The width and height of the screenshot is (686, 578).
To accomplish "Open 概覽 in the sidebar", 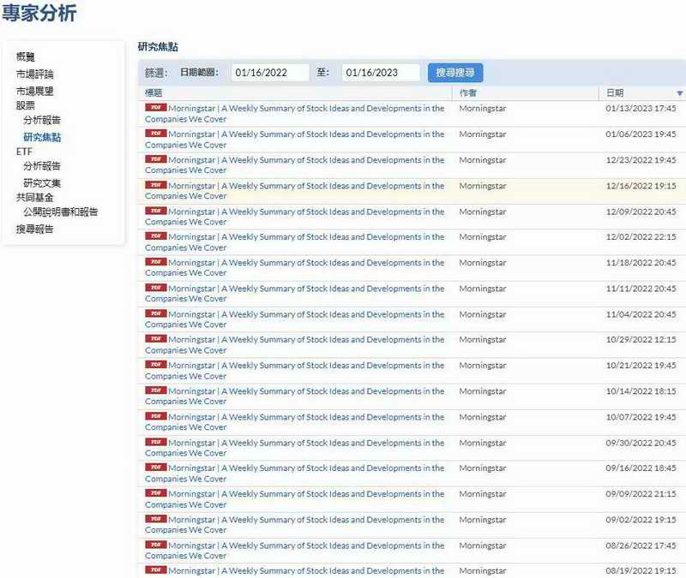I will [26, 57].
